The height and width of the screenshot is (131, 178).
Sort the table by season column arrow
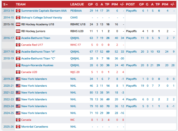coord(6,4)
